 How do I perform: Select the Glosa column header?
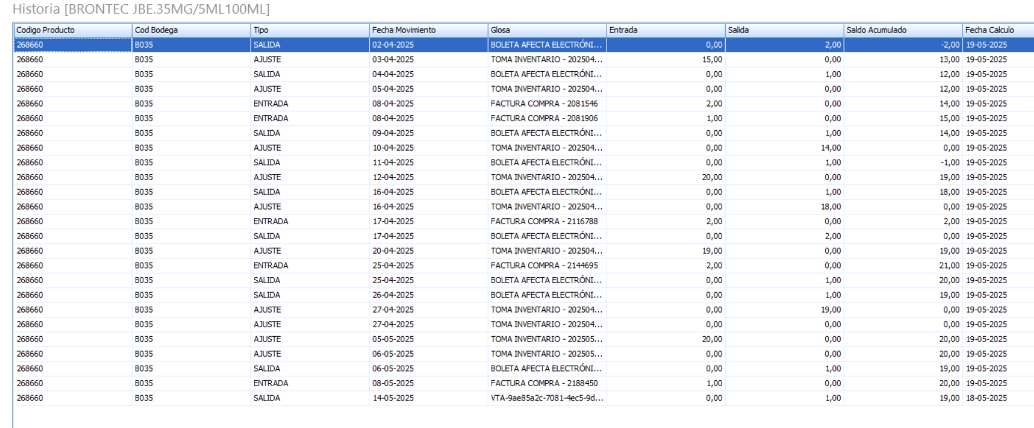pyautogui.click(x=547, y=30)
